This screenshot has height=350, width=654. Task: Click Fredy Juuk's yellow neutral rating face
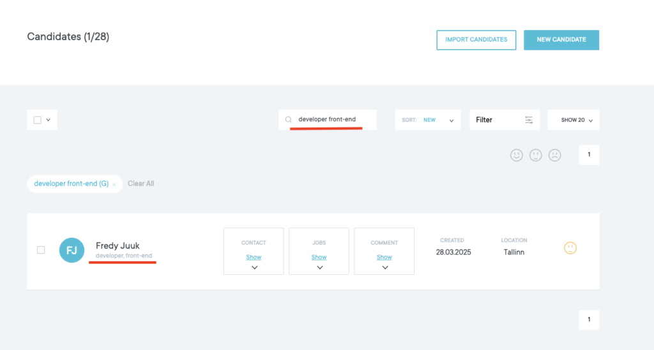click(570, 248)
